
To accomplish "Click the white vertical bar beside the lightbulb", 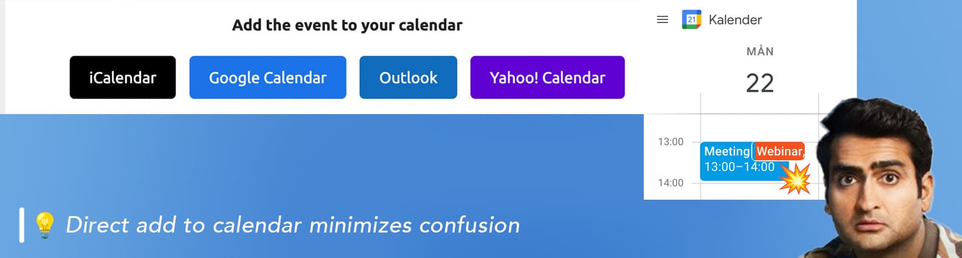I will tap(22, 225).
